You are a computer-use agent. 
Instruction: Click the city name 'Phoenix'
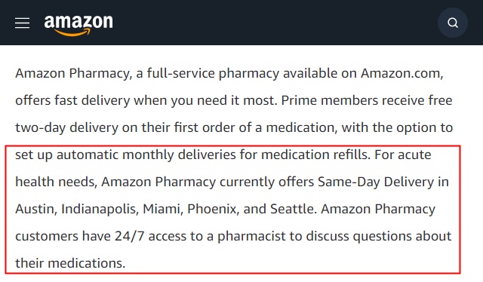[213, 209]
